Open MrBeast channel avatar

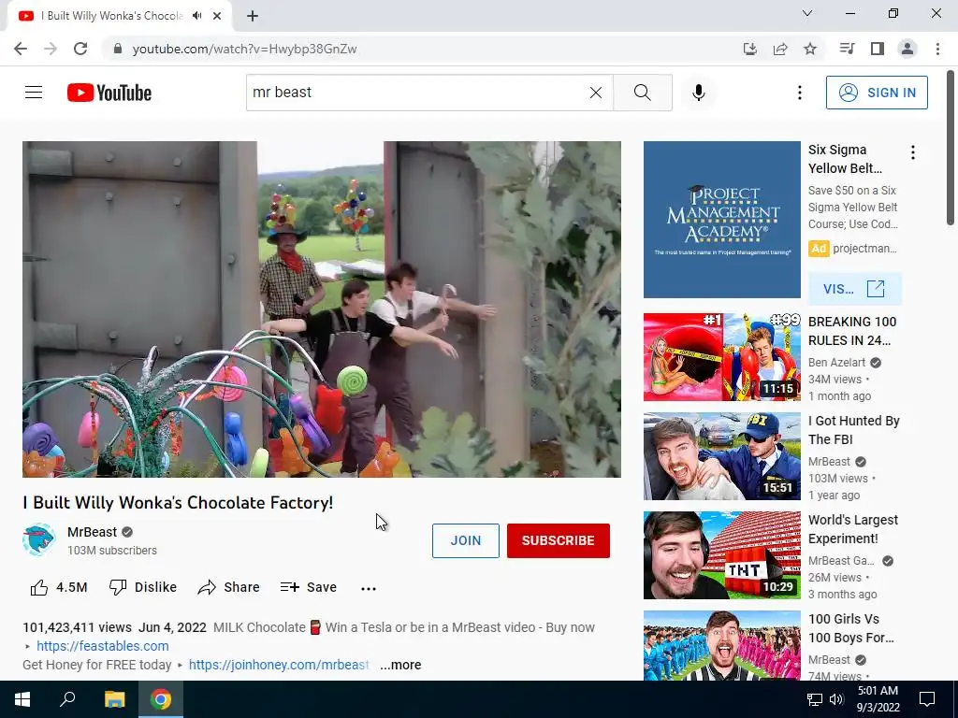point(39,539)
